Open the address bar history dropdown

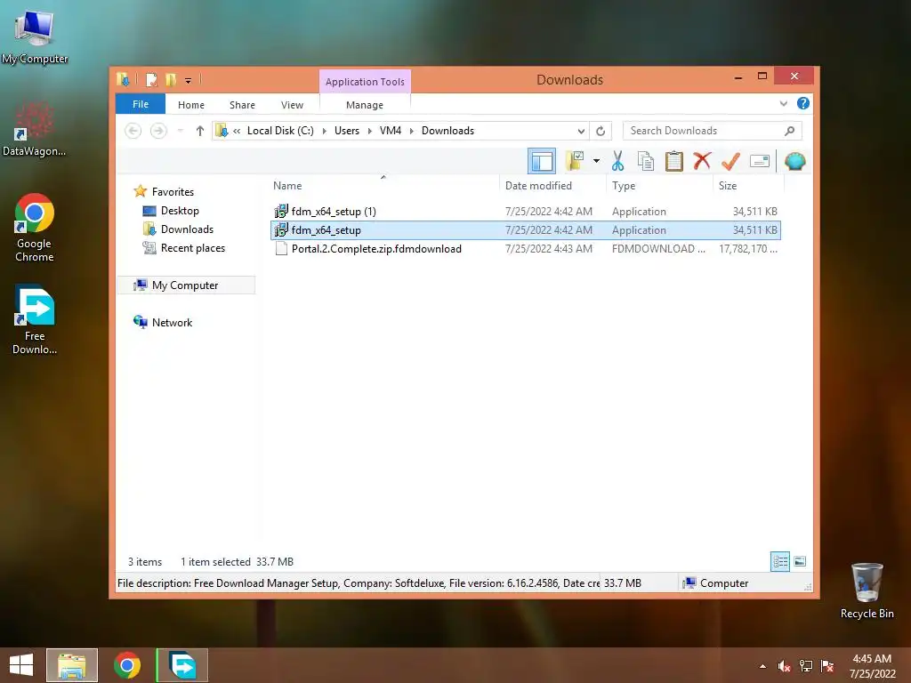click(581, 132)
